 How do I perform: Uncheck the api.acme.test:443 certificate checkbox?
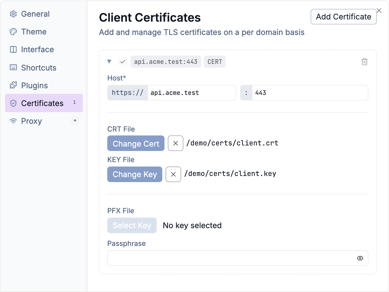tap(123, 62)
